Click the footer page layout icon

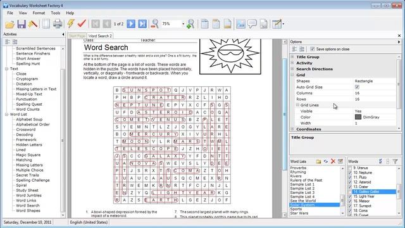click(227, 24)
